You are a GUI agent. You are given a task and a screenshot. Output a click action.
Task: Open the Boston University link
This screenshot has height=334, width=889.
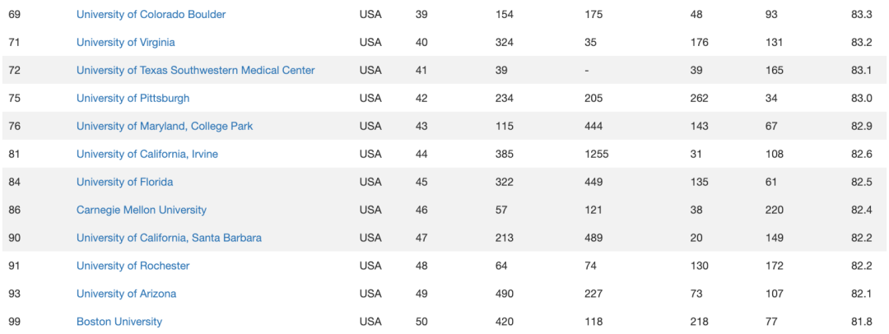pyautogui.click(x=119, y=322)
